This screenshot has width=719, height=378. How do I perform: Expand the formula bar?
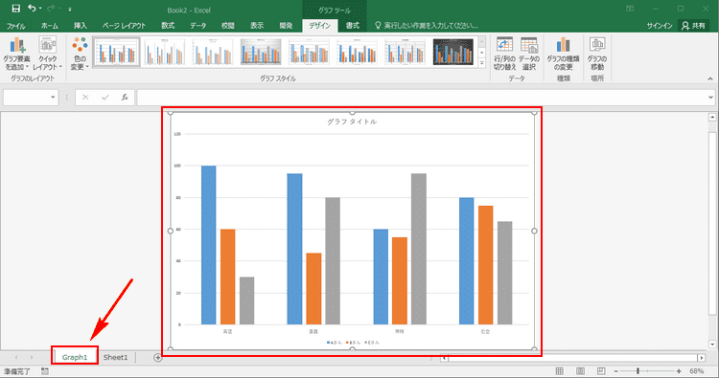point(710,97)
